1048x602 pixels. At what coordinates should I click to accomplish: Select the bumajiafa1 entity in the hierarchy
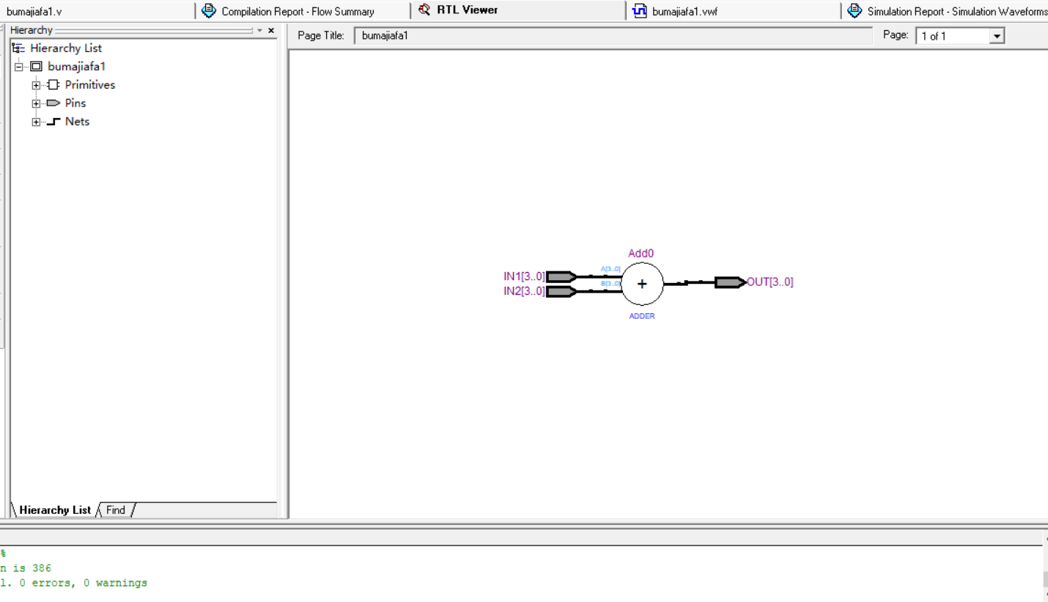77,67
